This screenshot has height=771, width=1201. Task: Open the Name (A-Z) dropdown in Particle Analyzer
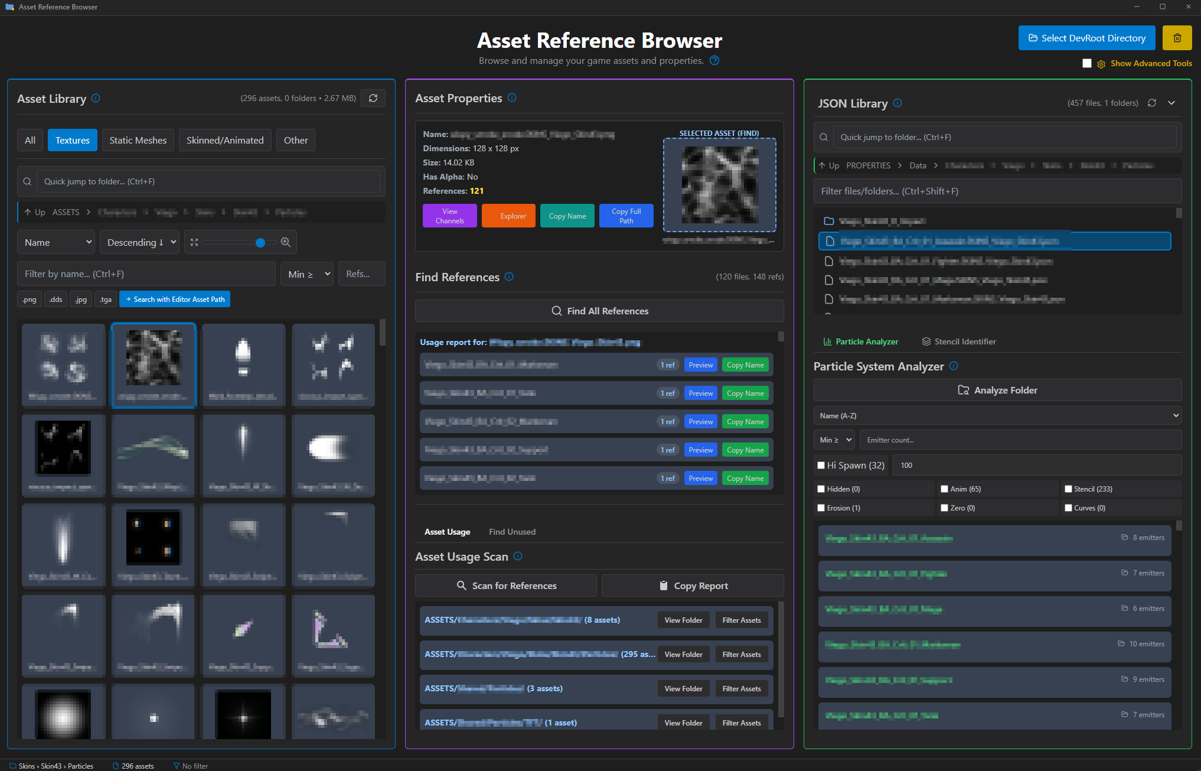(x=997, y=415)
